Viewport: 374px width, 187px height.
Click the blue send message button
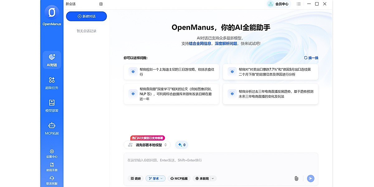click(310, 178)
